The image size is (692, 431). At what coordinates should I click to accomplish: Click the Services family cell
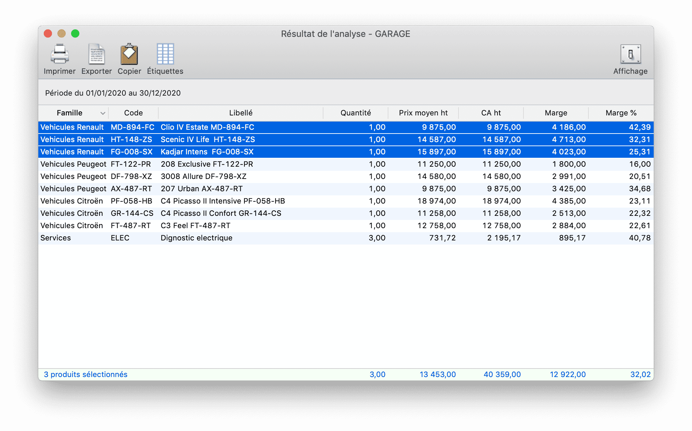56,238
